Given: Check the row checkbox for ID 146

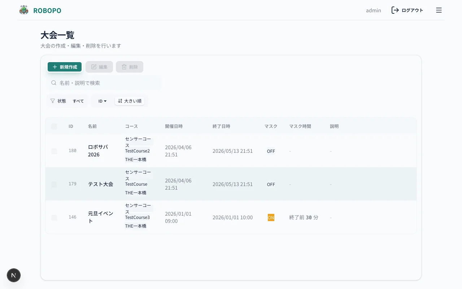Looking at the screenshot, I should [x=54, y=217].
